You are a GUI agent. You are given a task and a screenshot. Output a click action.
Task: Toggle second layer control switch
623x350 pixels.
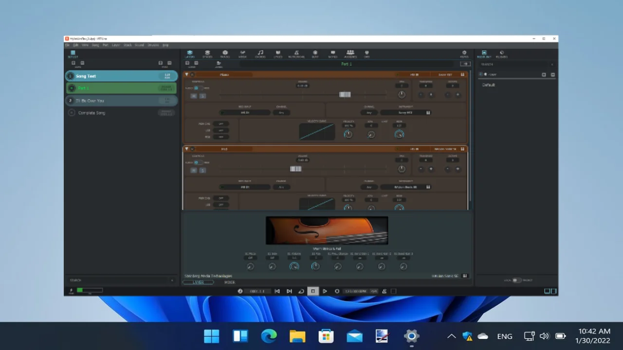pos(198,162)
